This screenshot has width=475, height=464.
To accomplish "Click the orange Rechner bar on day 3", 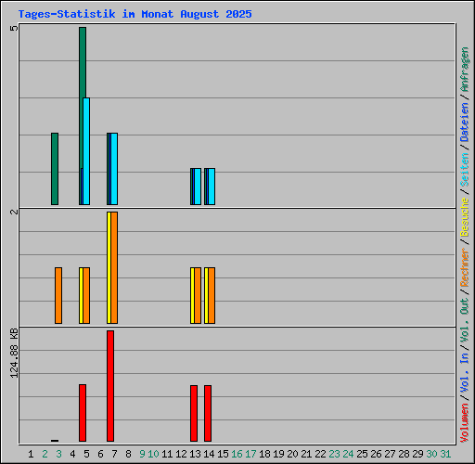I will [58, 296].
